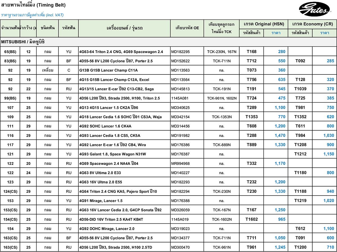Click the 'ชนิดฟัน' column header
This screenshot has width=337, height=252.
pos(47,28)
